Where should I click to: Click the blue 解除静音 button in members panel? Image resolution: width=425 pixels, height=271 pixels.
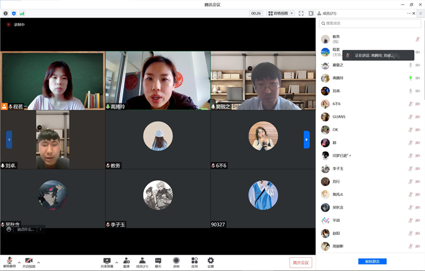coord(372,261)
